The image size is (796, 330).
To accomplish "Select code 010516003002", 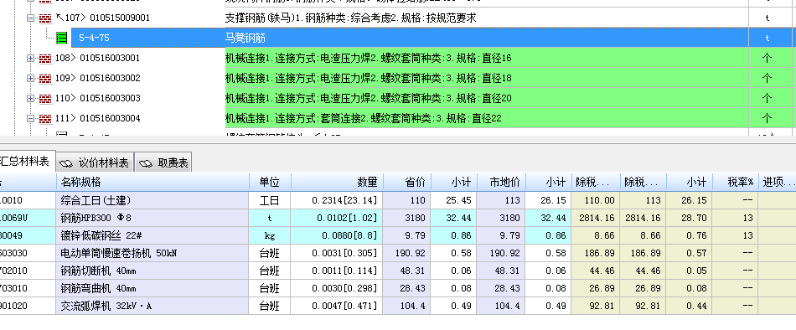I will tap(110, 78).
